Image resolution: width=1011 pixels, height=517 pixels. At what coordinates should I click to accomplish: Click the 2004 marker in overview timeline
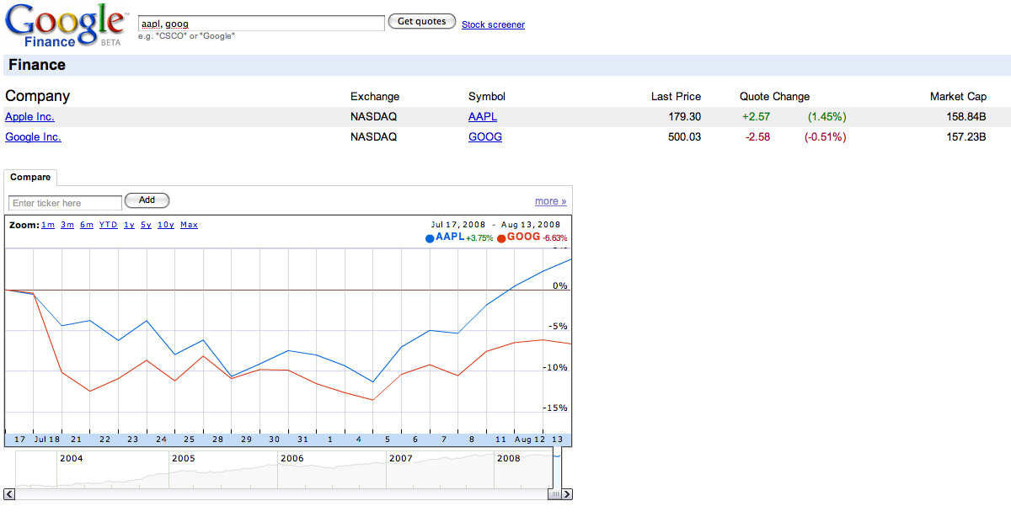pyautogui.click(x=72, y=458)
